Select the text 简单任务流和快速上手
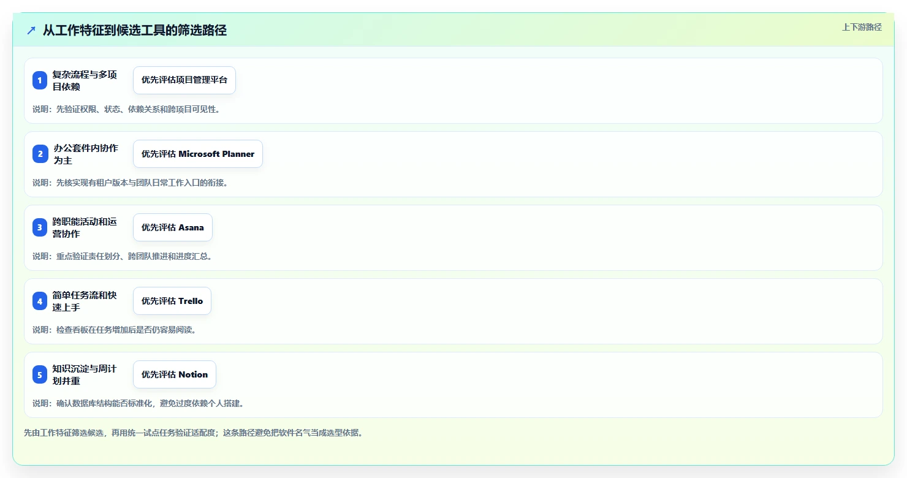Viewport: 907px width, 478px height. (x=85, y=301)
